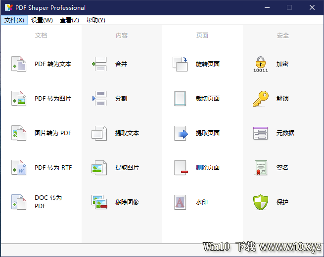Open the 设置(W) menu
Viewport: 324px width, 257px height.
(42, 20)
